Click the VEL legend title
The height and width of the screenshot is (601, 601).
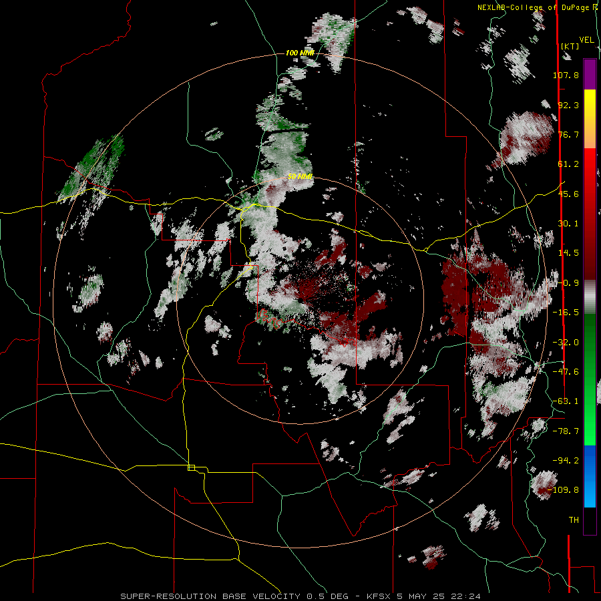point(586,40)
